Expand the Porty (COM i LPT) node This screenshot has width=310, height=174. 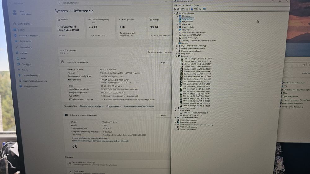(x=177, y=53)
